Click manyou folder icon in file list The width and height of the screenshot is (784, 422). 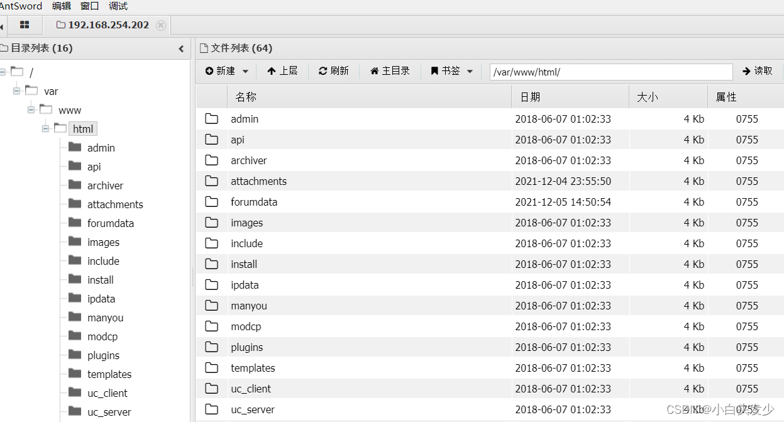(x=212, y=306)
